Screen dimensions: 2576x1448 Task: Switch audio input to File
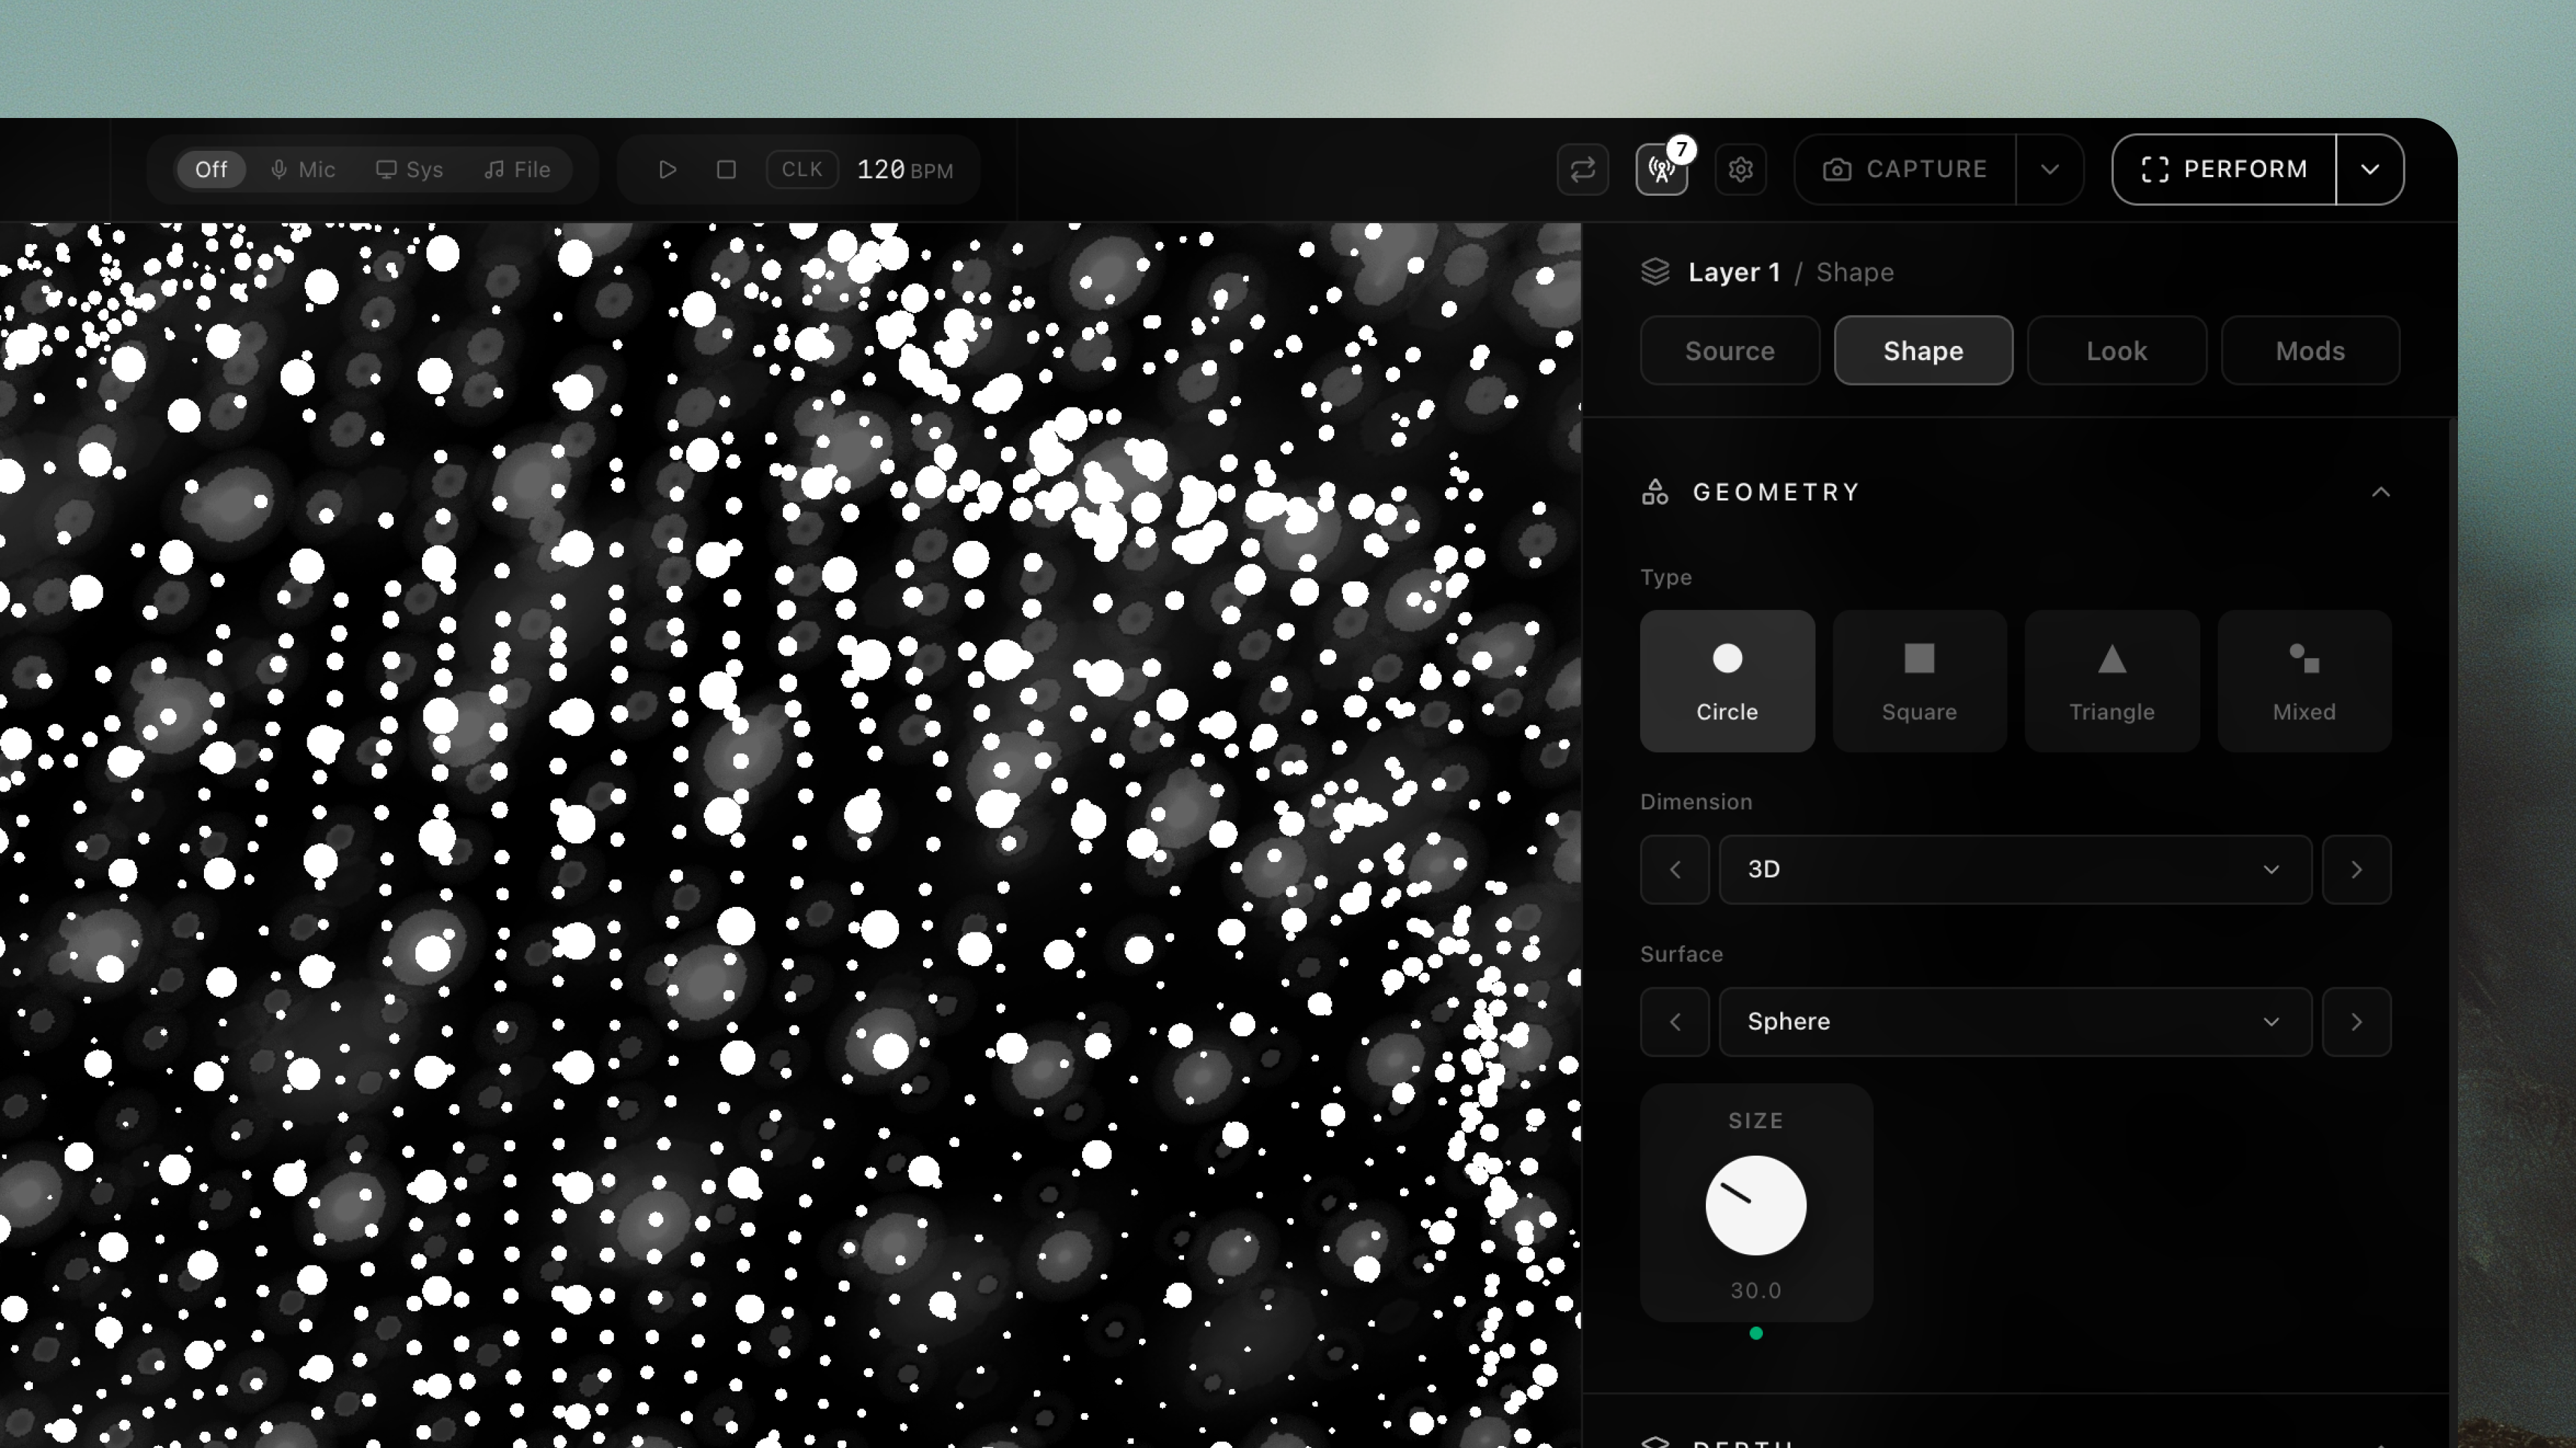(x=518, y=170)
